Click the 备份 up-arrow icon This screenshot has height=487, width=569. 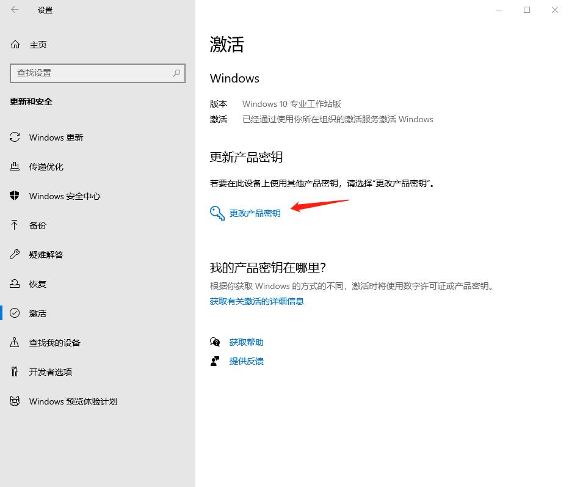pyautogui.click(x=15, y=225)
